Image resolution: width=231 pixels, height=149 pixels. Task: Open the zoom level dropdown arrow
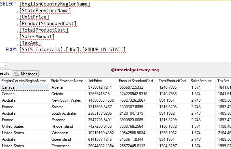pos(5,65)
